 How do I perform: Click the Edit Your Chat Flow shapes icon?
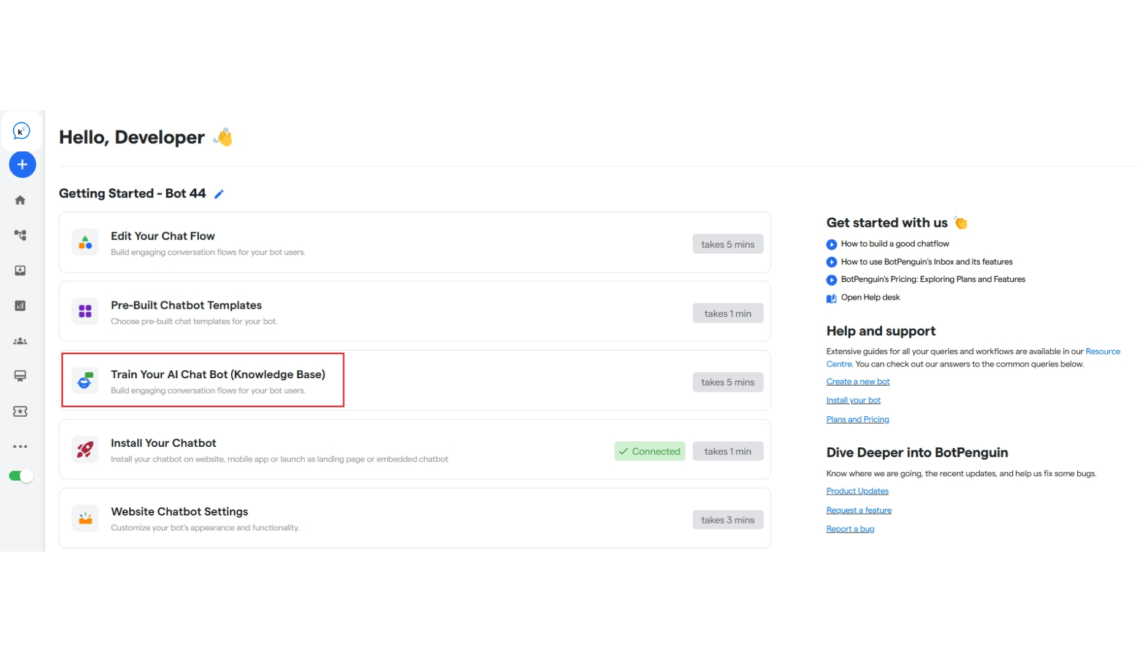85,243
